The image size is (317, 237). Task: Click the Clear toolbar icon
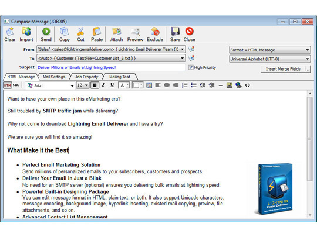(x=10, y=35)
